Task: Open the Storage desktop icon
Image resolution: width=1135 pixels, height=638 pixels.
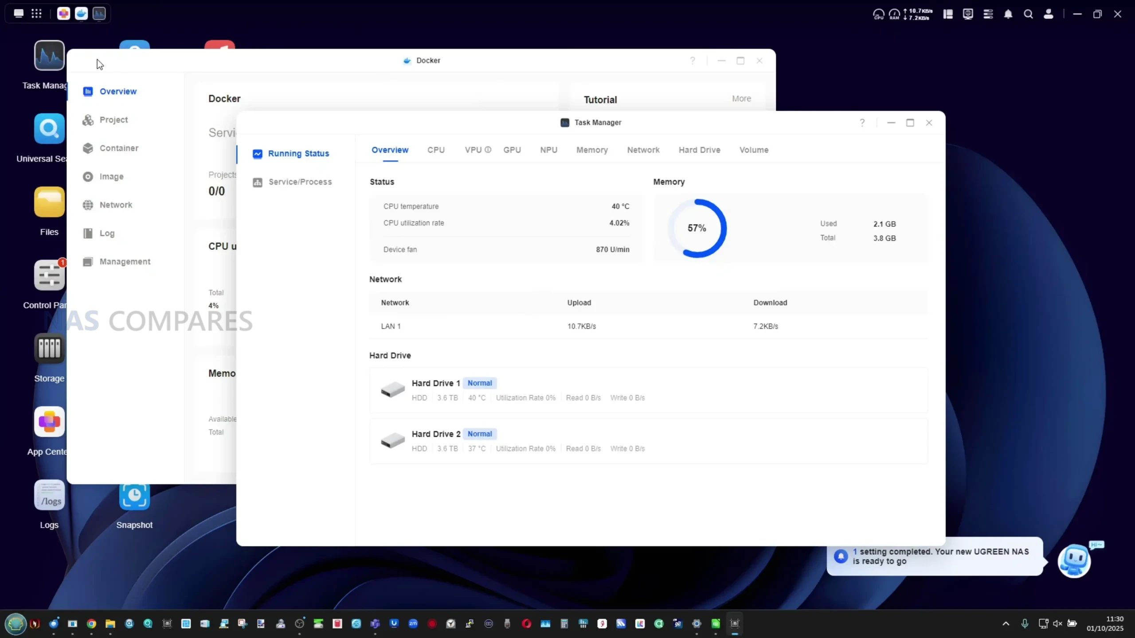Action: [x=49, y=348]
